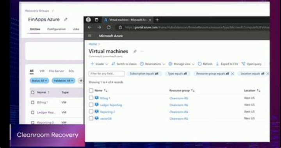The image size is (281, 148).
Task: Open the Azure portal hamburger menu
Action: pos(90,36)
